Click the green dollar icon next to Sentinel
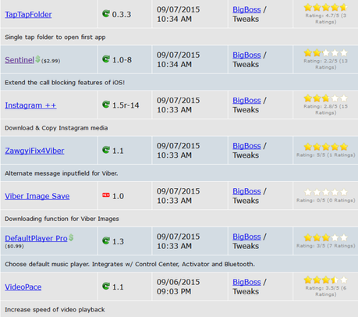The width and height of the screenshot is (358, 317). (x=37, y=59)
